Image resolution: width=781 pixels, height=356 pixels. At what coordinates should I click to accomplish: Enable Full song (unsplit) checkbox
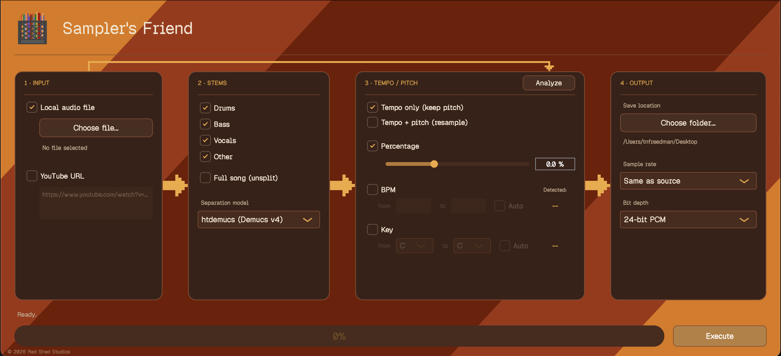click(x=205, y=178)
